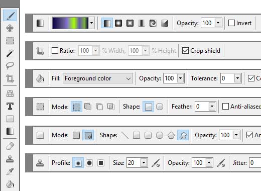
Task: Click the gradient color preview swatch
Action: 70,23
